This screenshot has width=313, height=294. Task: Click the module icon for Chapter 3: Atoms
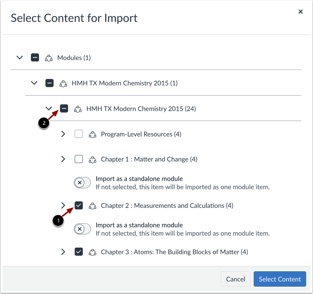92,252
